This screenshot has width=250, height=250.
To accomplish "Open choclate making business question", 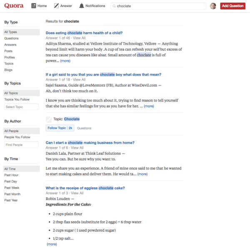I will click(x=90, y=143).
